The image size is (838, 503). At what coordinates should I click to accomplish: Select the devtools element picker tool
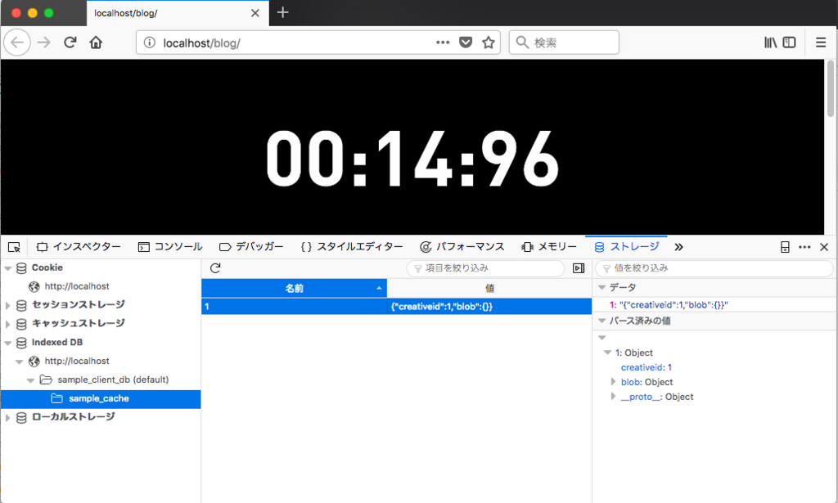13,246
